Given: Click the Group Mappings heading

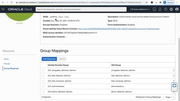Looking at the screenshot, I should click(x=54, y=51).
